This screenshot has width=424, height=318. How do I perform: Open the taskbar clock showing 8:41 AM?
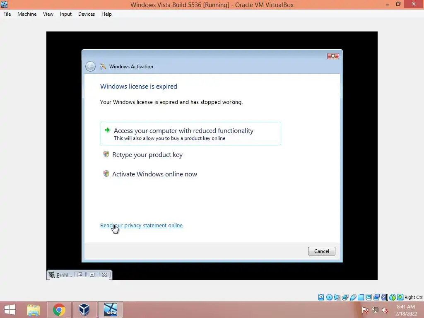coord(406,310)
